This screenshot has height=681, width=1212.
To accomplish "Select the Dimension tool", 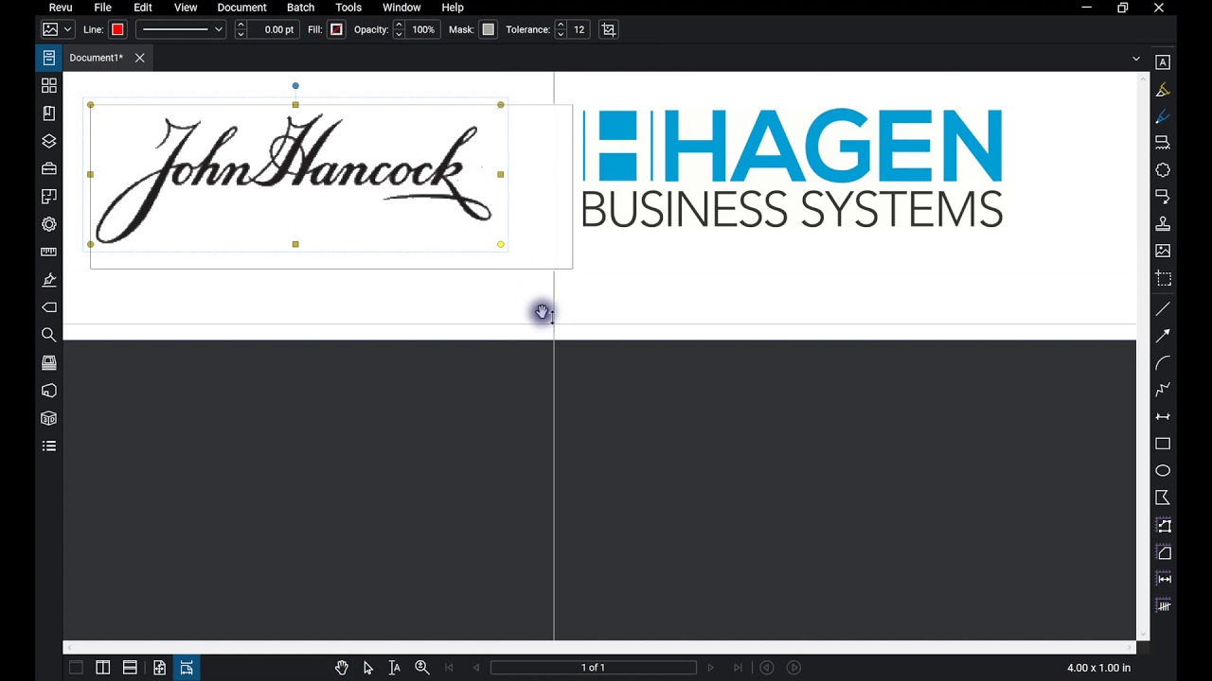I will (x=1163, y=417).
